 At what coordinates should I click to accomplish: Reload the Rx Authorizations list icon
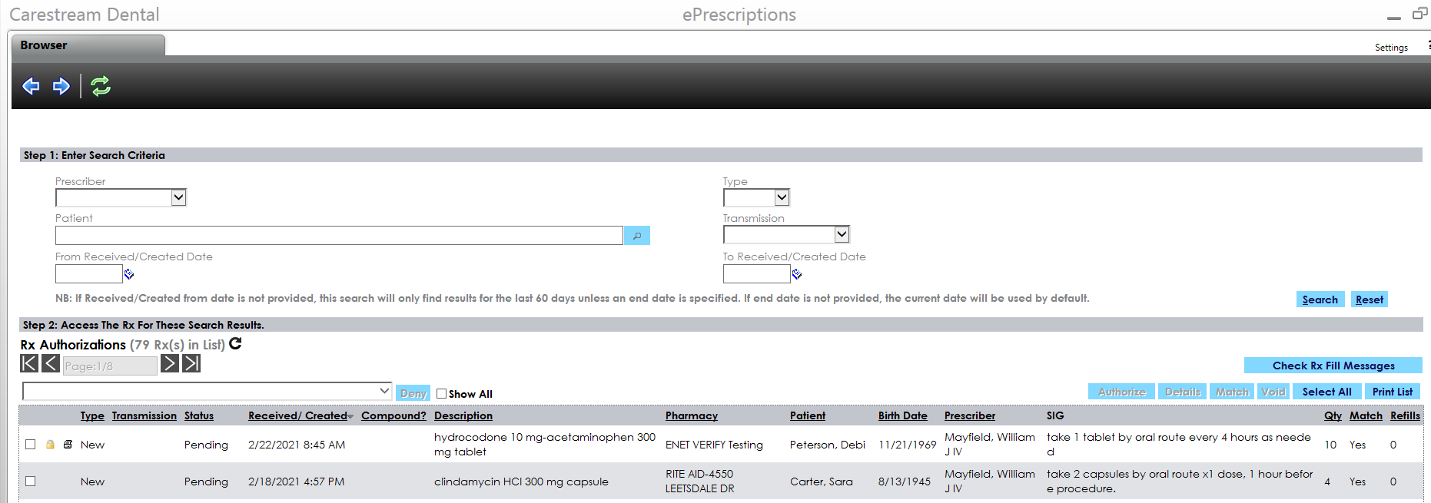tap(236, 344)
